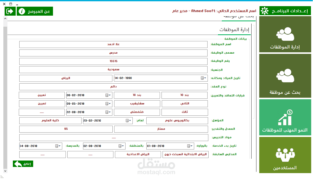Click calendar icon in 01-08-2018 field
This screenshot has width=313, height=179.
pos(189,146)
